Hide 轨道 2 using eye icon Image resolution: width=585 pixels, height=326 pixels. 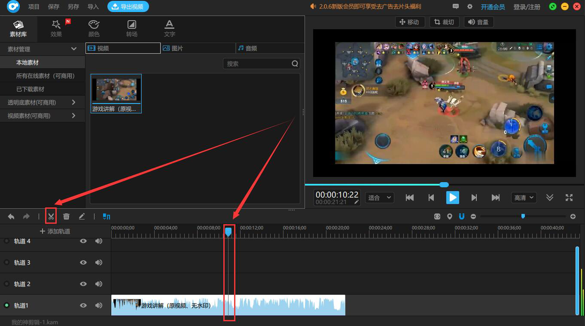click(x=83, y=284)
